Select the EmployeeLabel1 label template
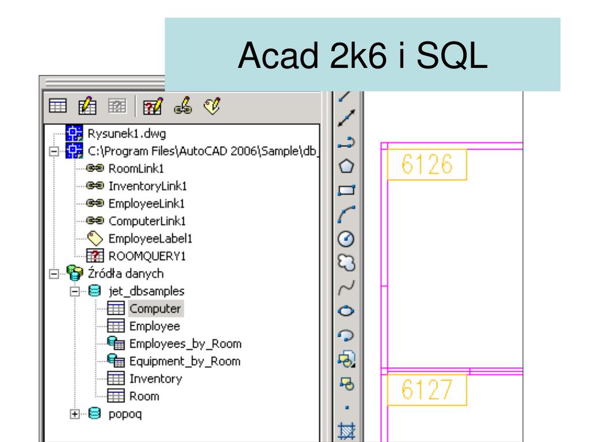This screenshot has width=590, height=442. [x=150, y=239]
